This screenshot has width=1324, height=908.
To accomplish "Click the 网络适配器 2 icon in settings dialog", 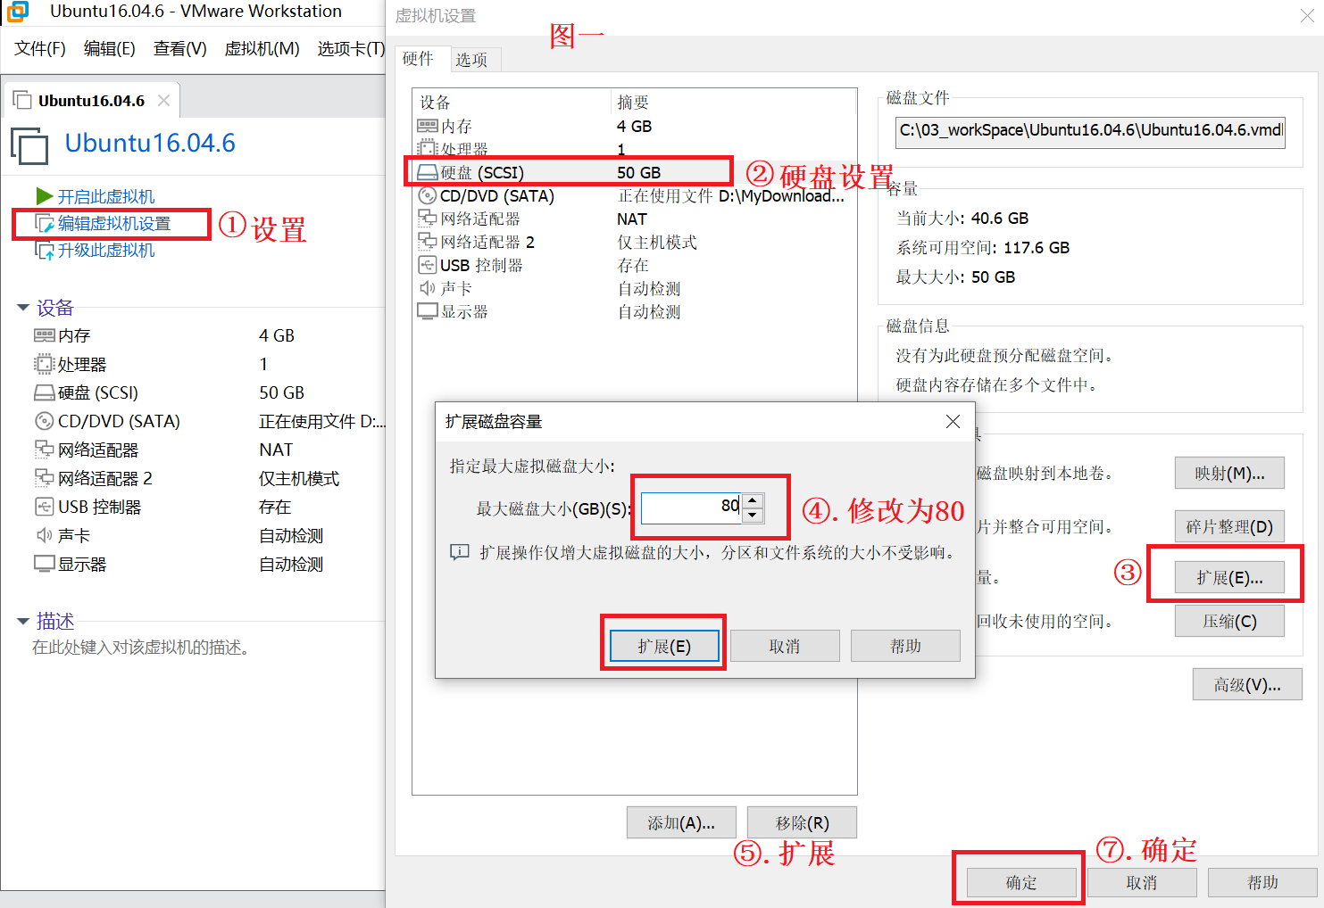I will tap(428, 242).
